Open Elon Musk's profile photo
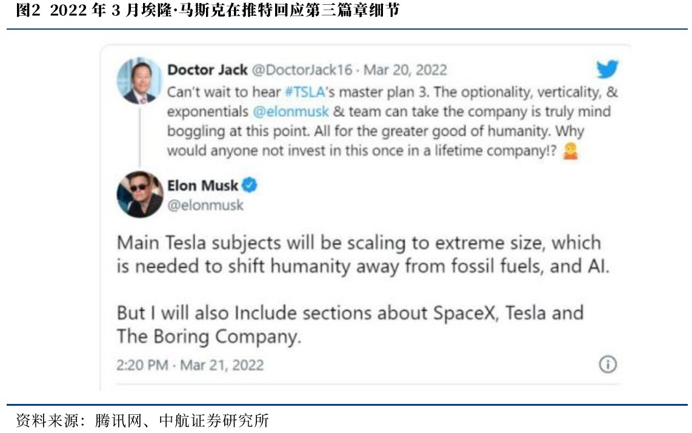692x433 pixels. [x=139, y=194]
